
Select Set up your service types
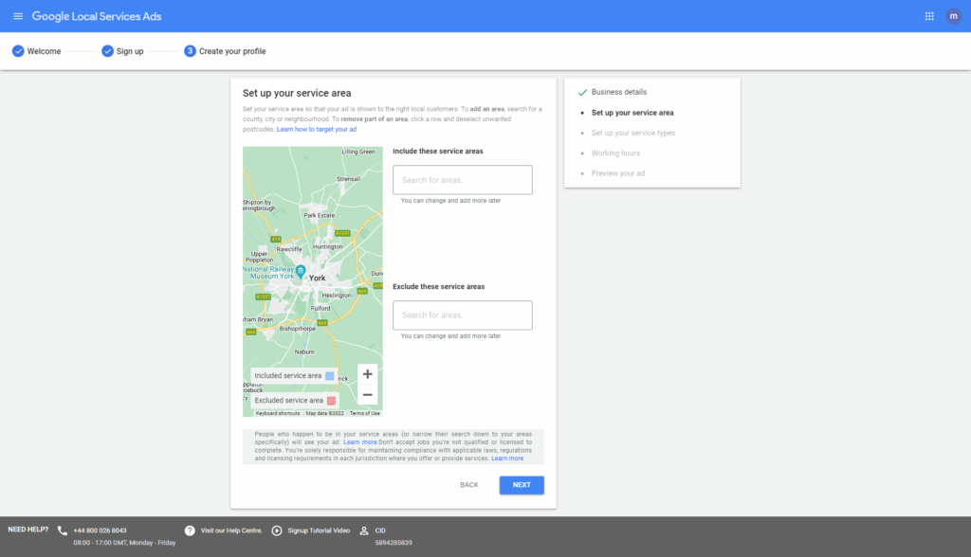633,133
